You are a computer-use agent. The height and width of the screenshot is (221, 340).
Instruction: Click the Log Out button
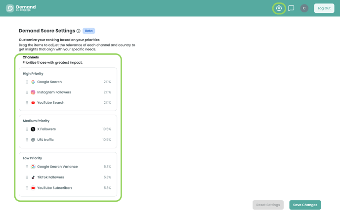click(324, 8)
